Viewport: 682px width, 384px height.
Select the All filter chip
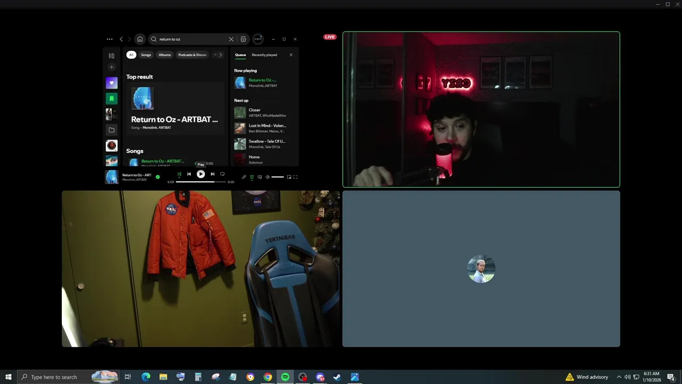[x=131, y=55]
